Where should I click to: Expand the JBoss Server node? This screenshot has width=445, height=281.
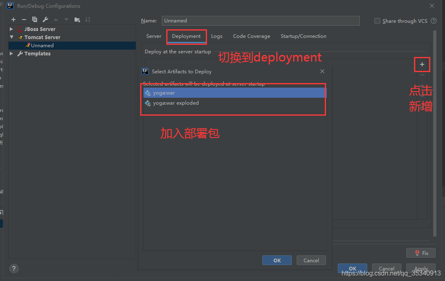(11, 29)
